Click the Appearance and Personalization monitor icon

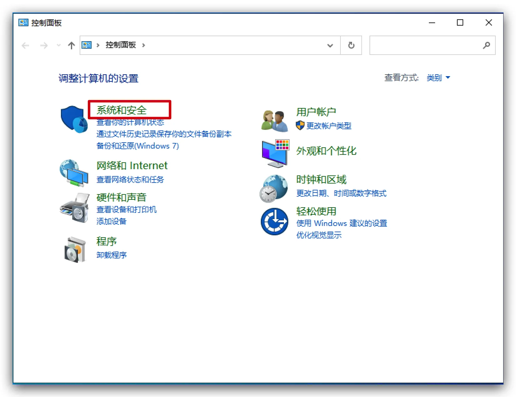pos(275,153)
